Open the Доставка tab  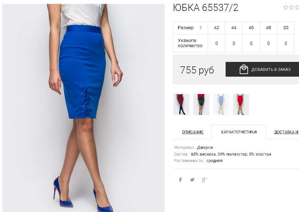pyautogui.click(x=287, y=132)
